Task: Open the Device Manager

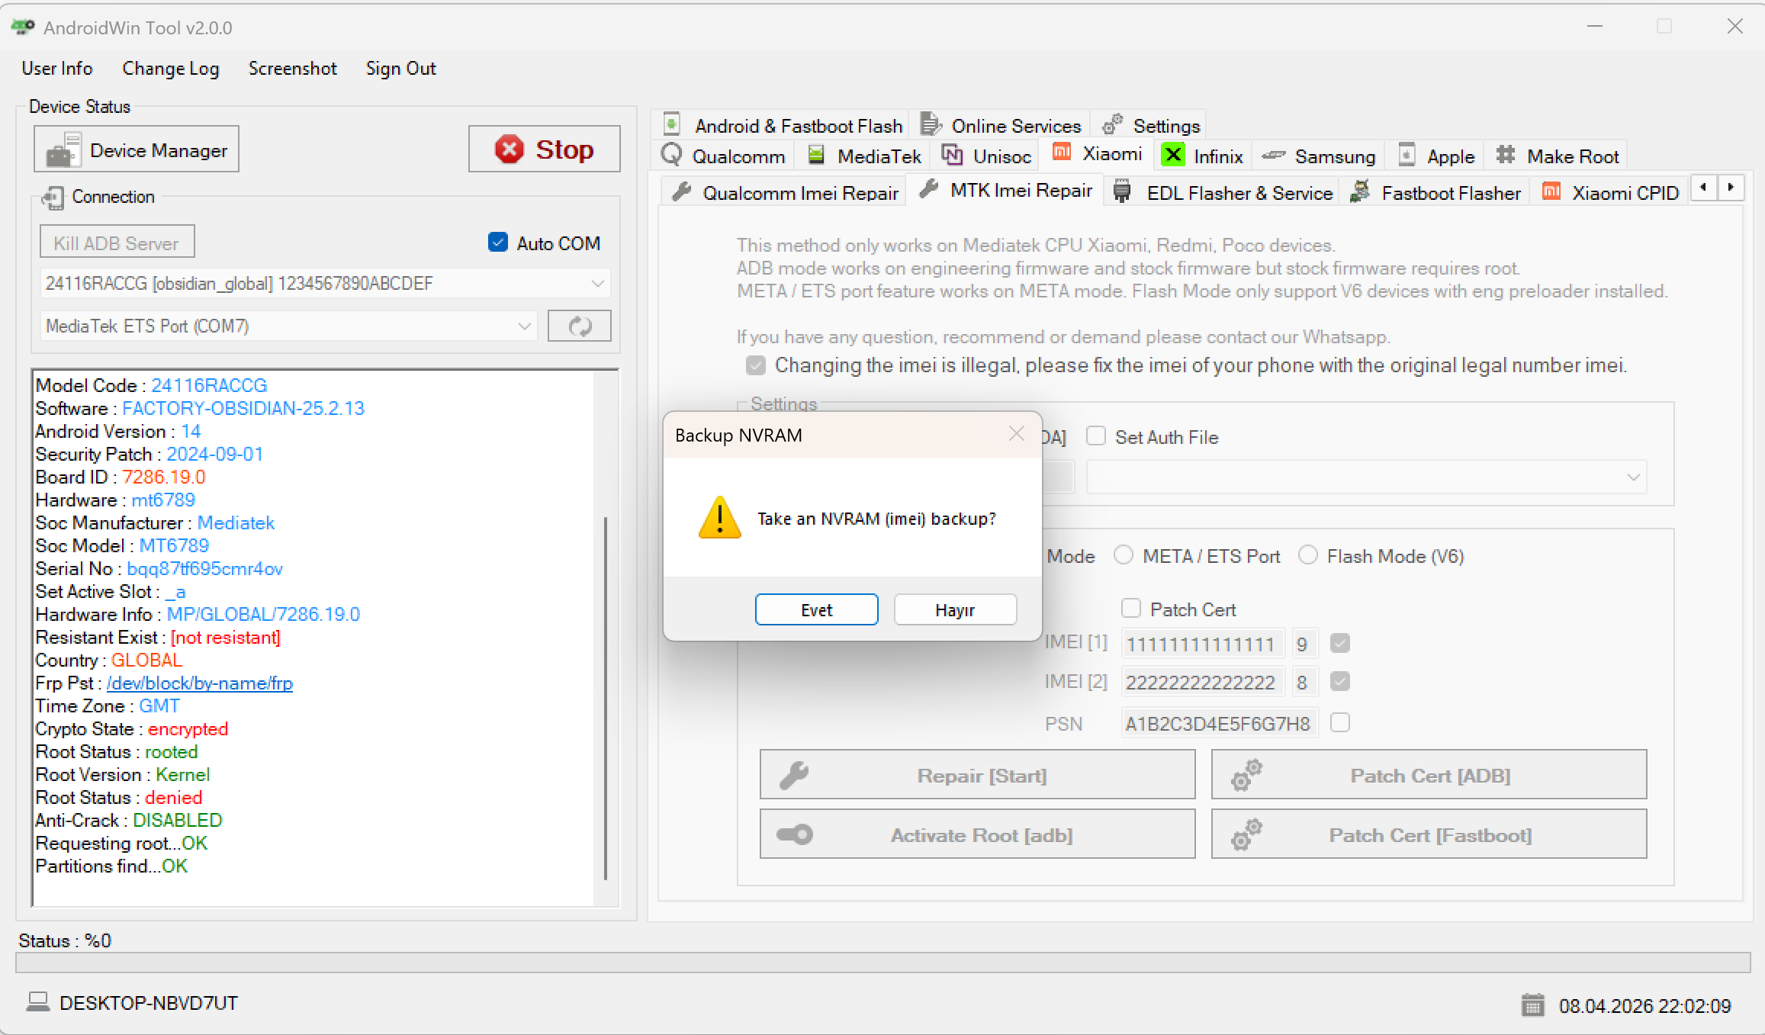Action: pos(136,149)
